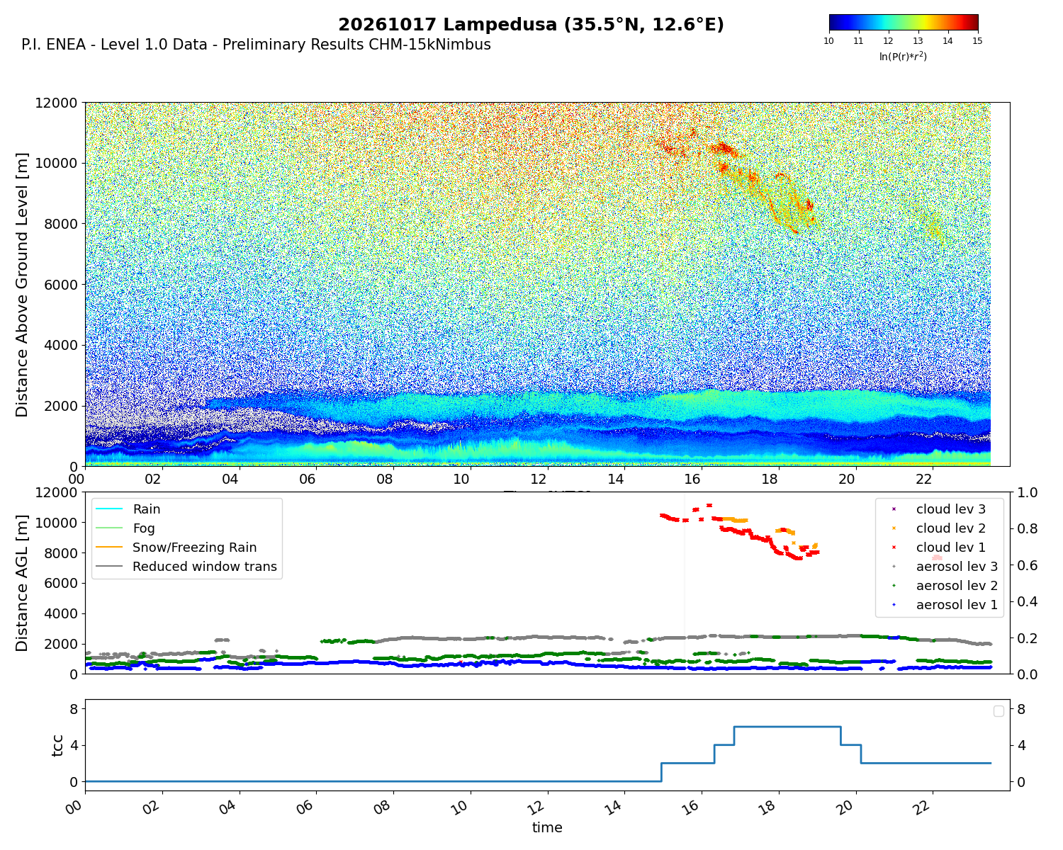1063x850 pixels.
Task: Click the colorbar label "ln(P(r)*r²)"
Action: pyautogui.click(x=903, y=56)
